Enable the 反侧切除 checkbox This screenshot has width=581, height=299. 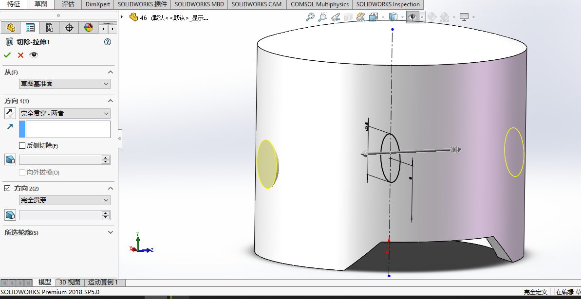coord(22,146)
